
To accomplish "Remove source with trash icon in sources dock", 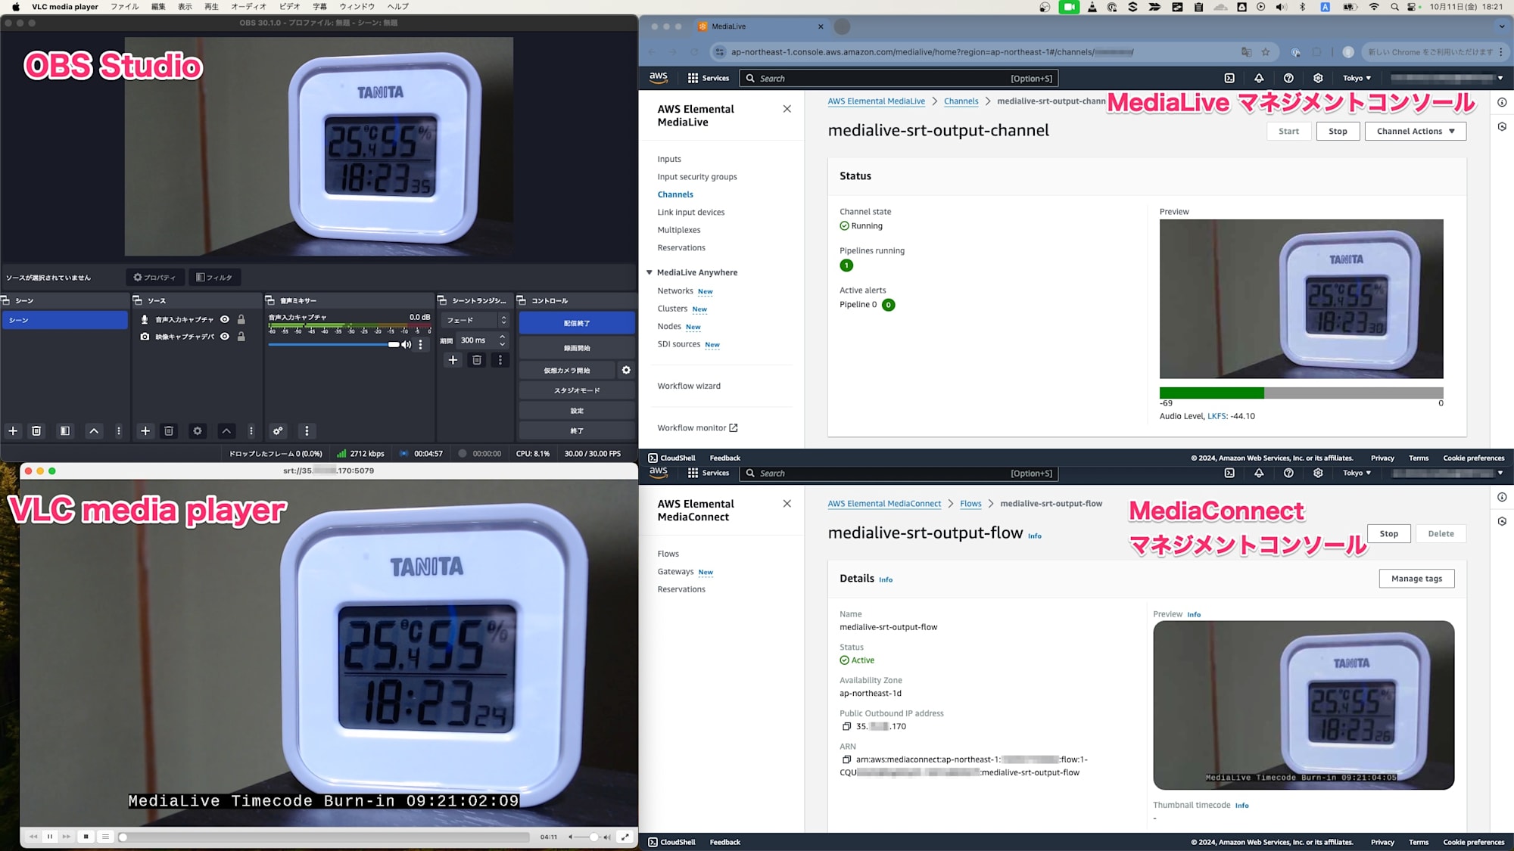I will [169, 431].
